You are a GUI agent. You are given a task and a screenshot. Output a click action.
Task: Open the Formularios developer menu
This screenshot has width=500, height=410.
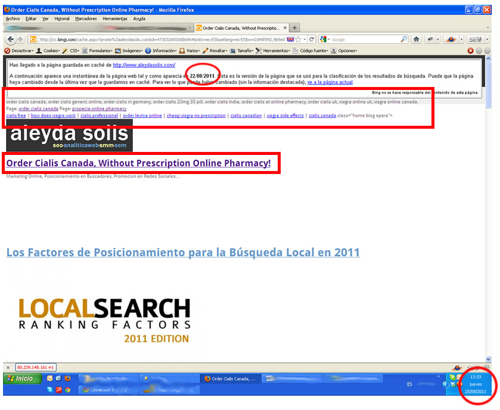[x=97, y=51]
